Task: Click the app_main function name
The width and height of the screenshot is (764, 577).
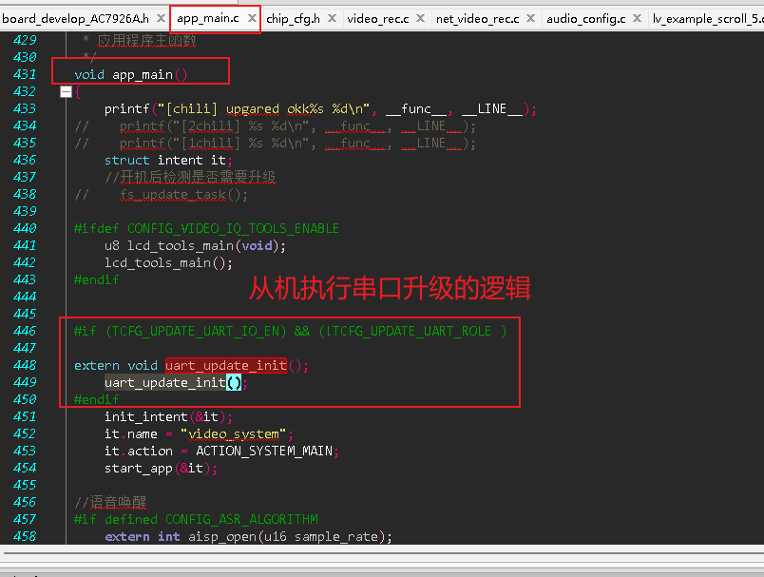Action: tap(143, 74)
